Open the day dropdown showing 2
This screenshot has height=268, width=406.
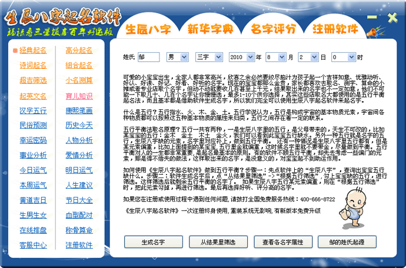(308, 57)
